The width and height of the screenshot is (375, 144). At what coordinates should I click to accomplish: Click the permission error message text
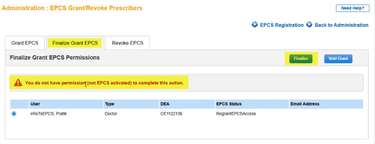coord(104,83)
